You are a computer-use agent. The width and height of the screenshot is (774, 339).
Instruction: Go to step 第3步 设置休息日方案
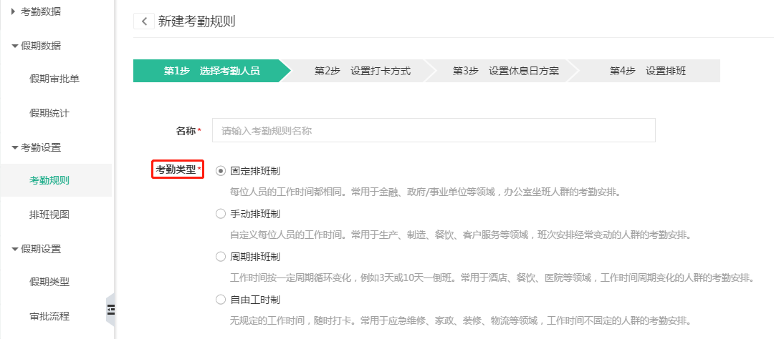point(505,71)
